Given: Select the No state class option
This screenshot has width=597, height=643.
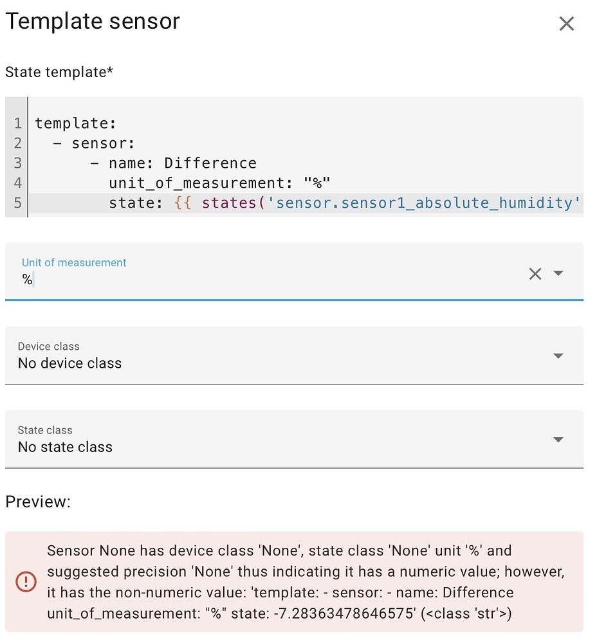Looking at the screenshot, I should pyautogui.click(x=65, y=446).
